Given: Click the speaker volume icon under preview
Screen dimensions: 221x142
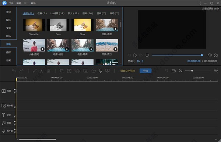Looking at the screenshot, I should pyautogui.click(x=210, y=55).
